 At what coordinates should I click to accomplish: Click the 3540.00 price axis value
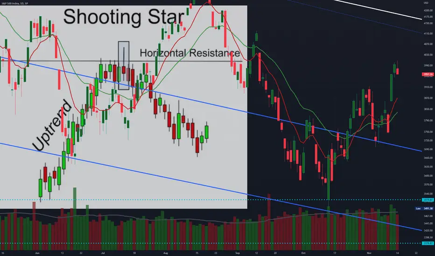pyautogui.click(x=428, y=194)
